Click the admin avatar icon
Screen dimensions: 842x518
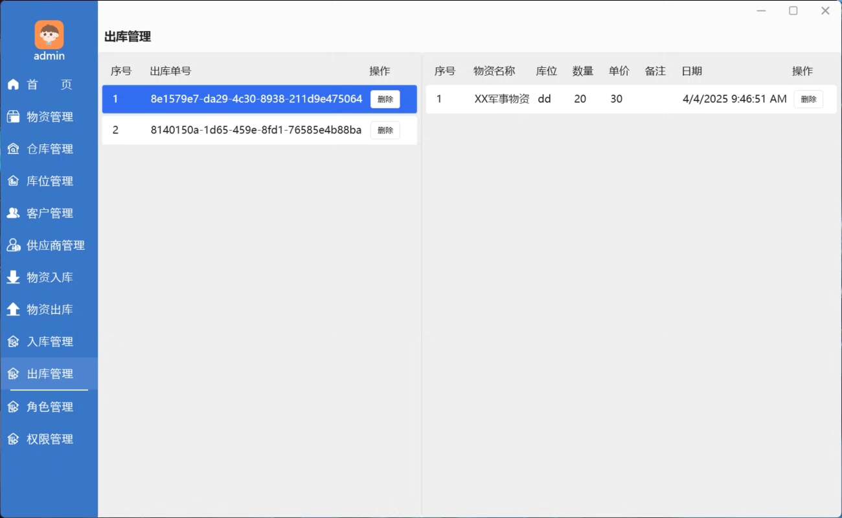[x=49, y=34]
